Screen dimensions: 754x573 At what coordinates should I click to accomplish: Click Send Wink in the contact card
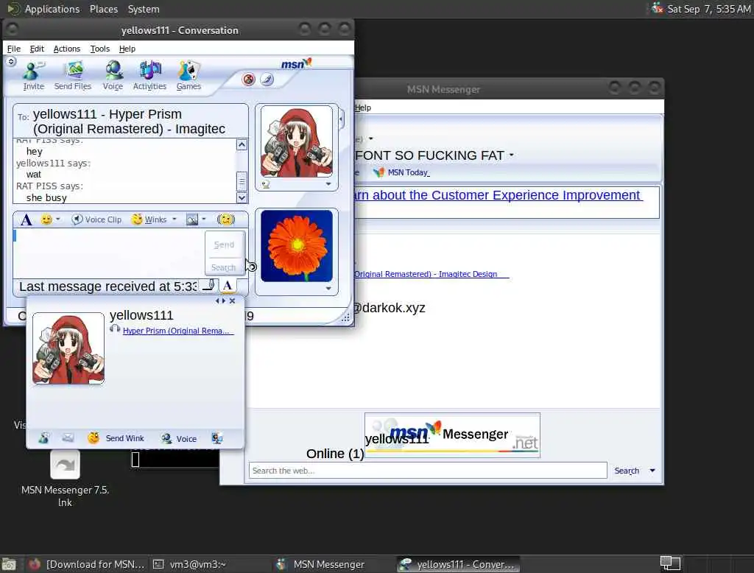116,438
